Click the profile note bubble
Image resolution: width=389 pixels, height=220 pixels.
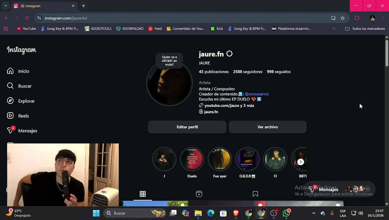169,61
